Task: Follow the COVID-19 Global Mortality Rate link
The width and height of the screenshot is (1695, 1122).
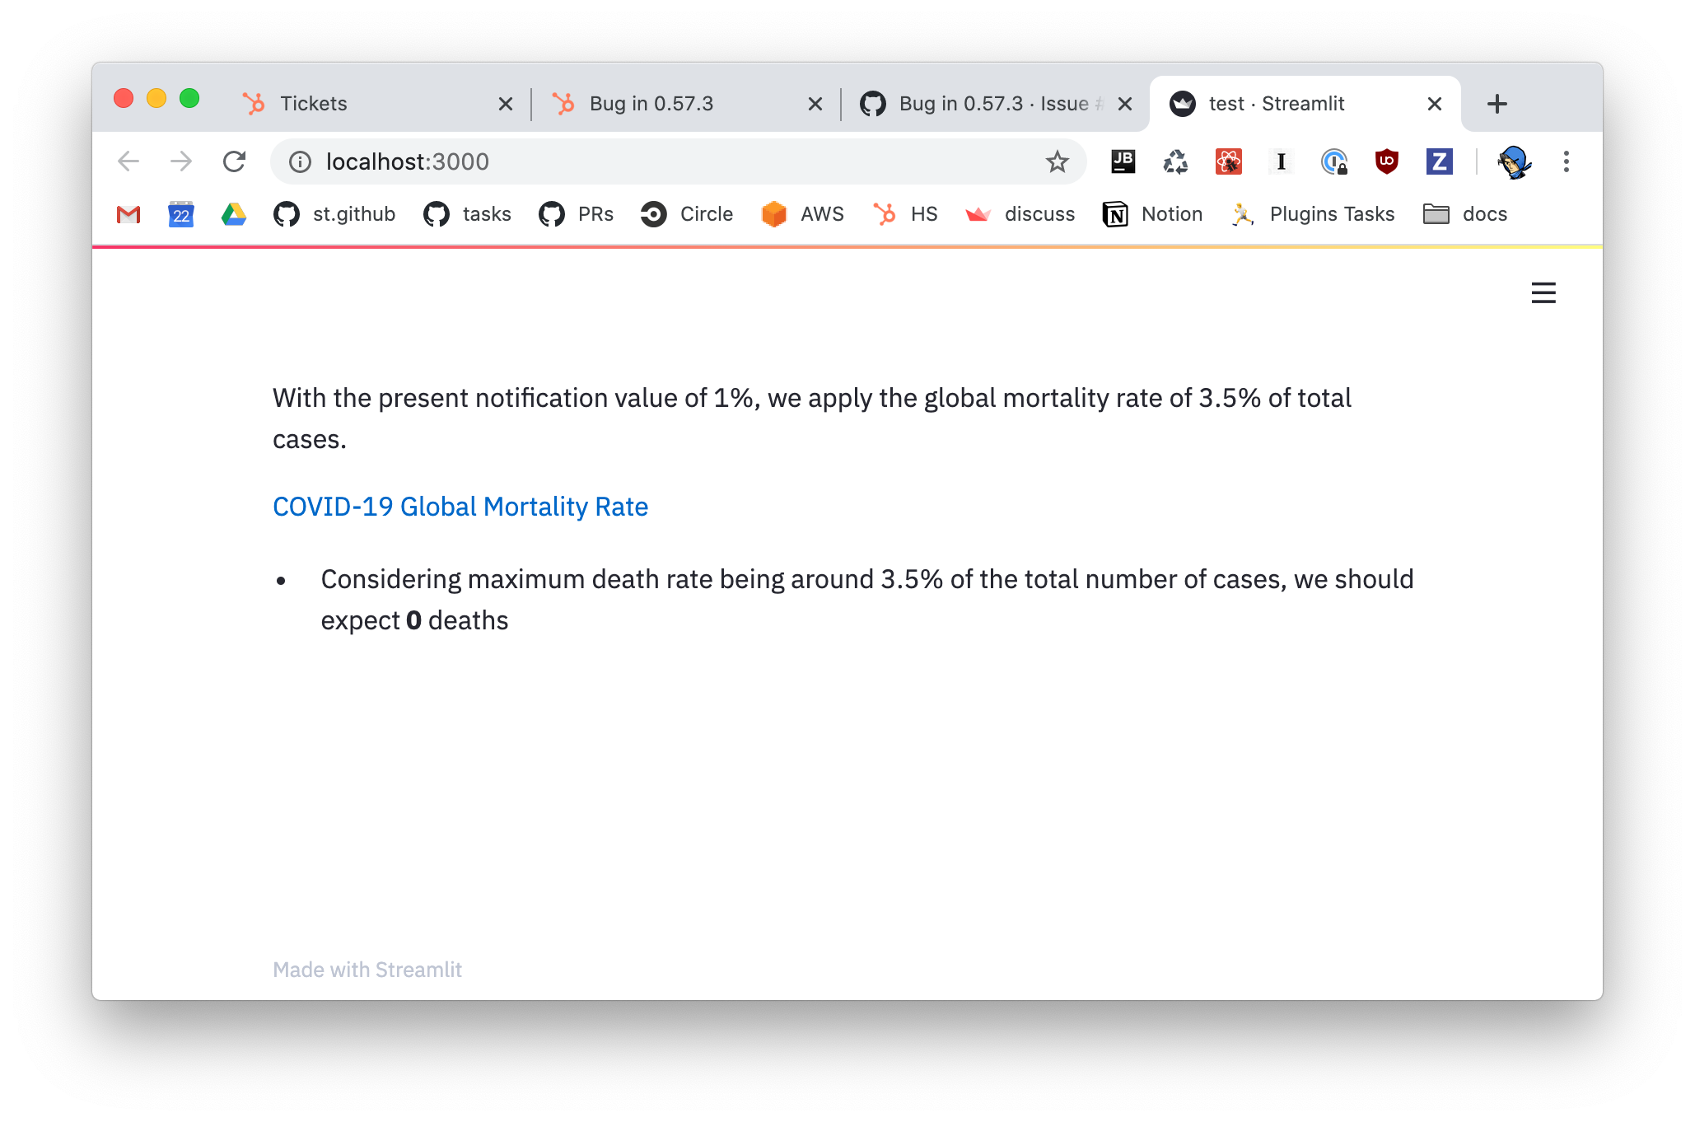Action: [x=460, y=507]
